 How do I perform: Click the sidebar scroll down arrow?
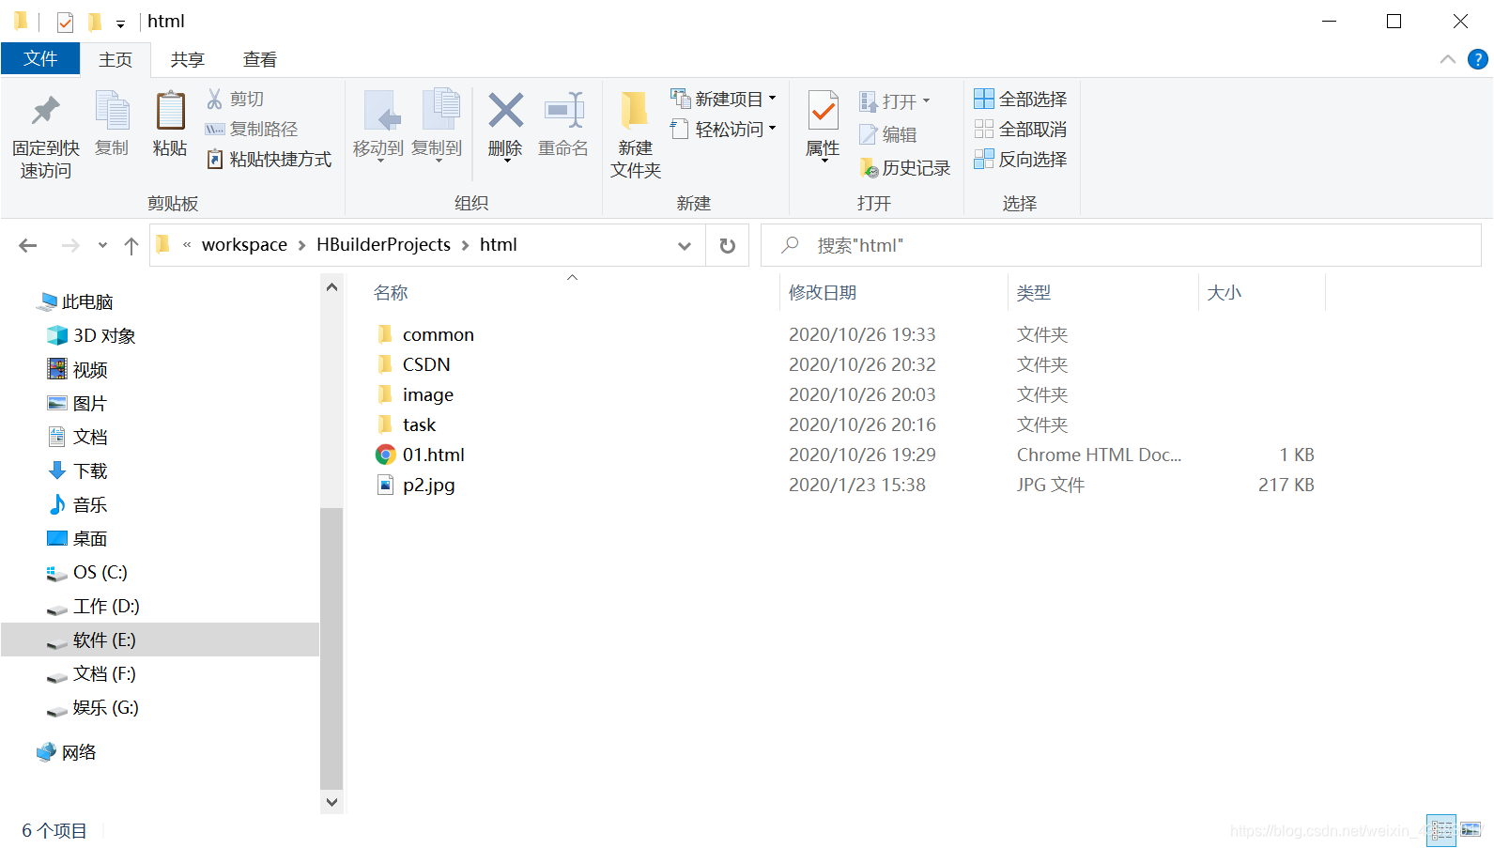click(331, 802)
